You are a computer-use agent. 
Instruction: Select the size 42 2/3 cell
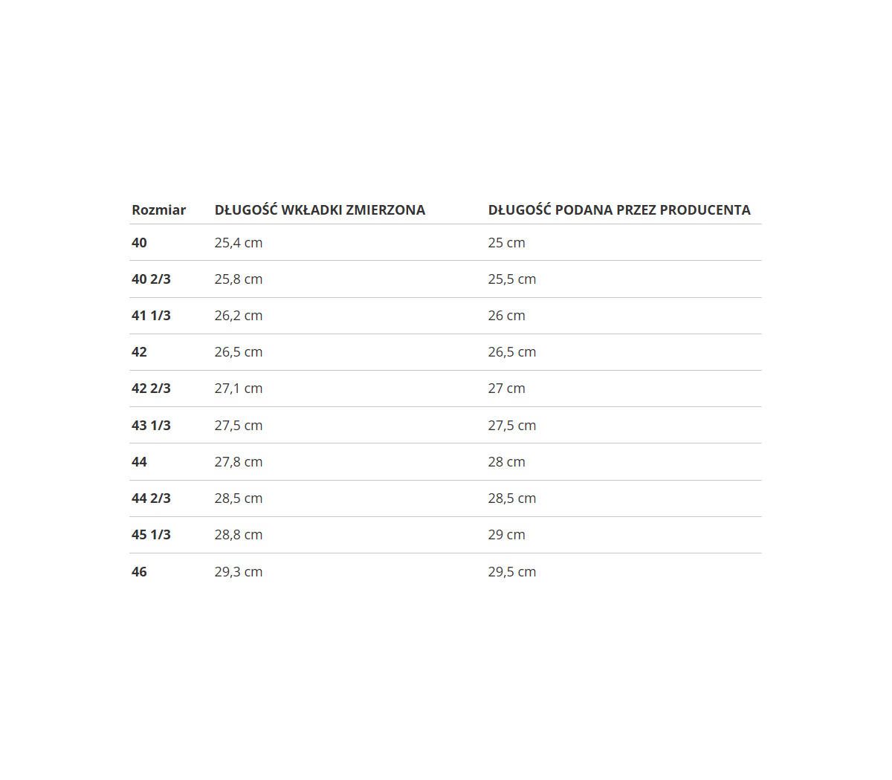pos(151,389)
